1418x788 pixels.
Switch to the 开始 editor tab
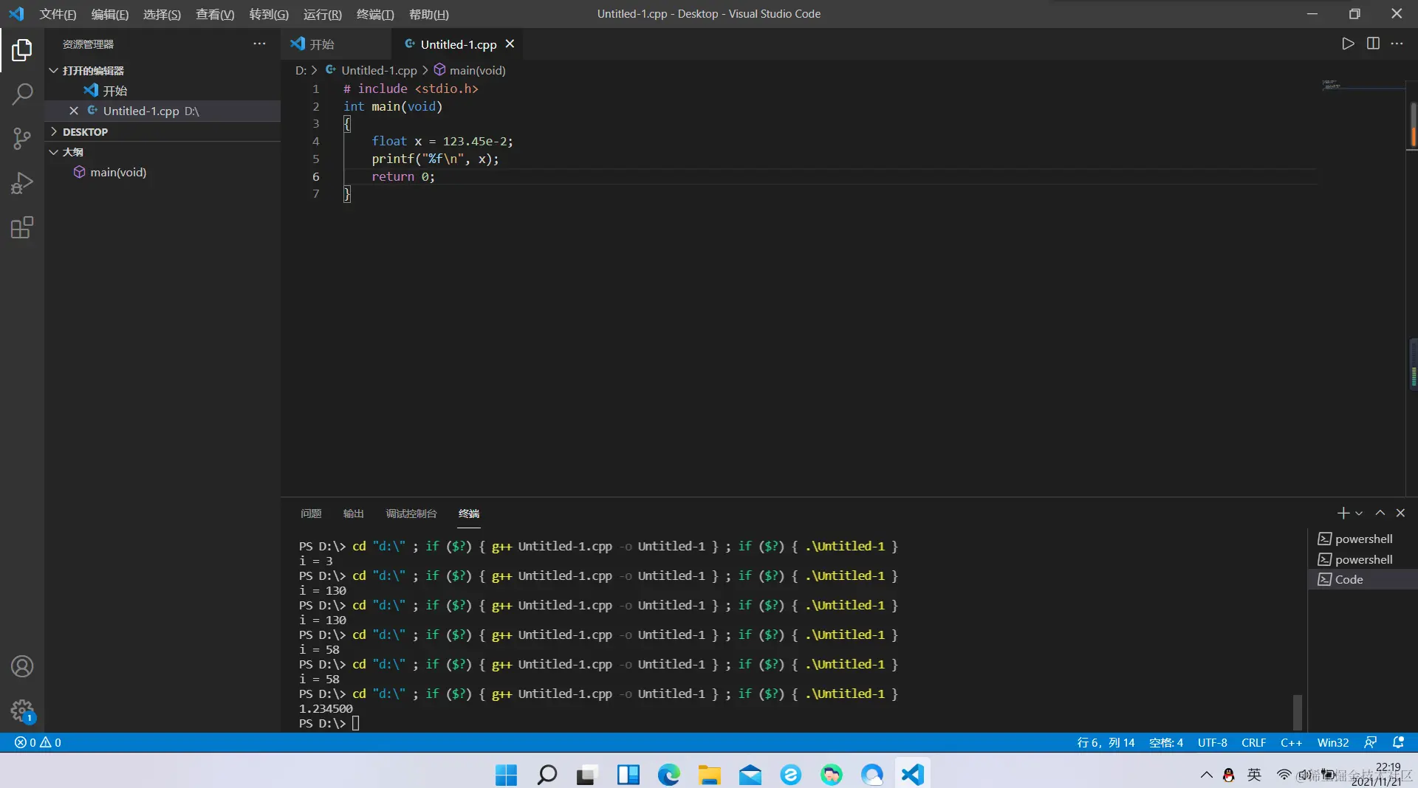point(336,44)
